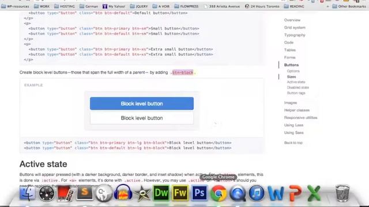Open the Sequel Pro dock icon
The height and width of the screenshot is (207, 369).
click(x=104, y=193)
